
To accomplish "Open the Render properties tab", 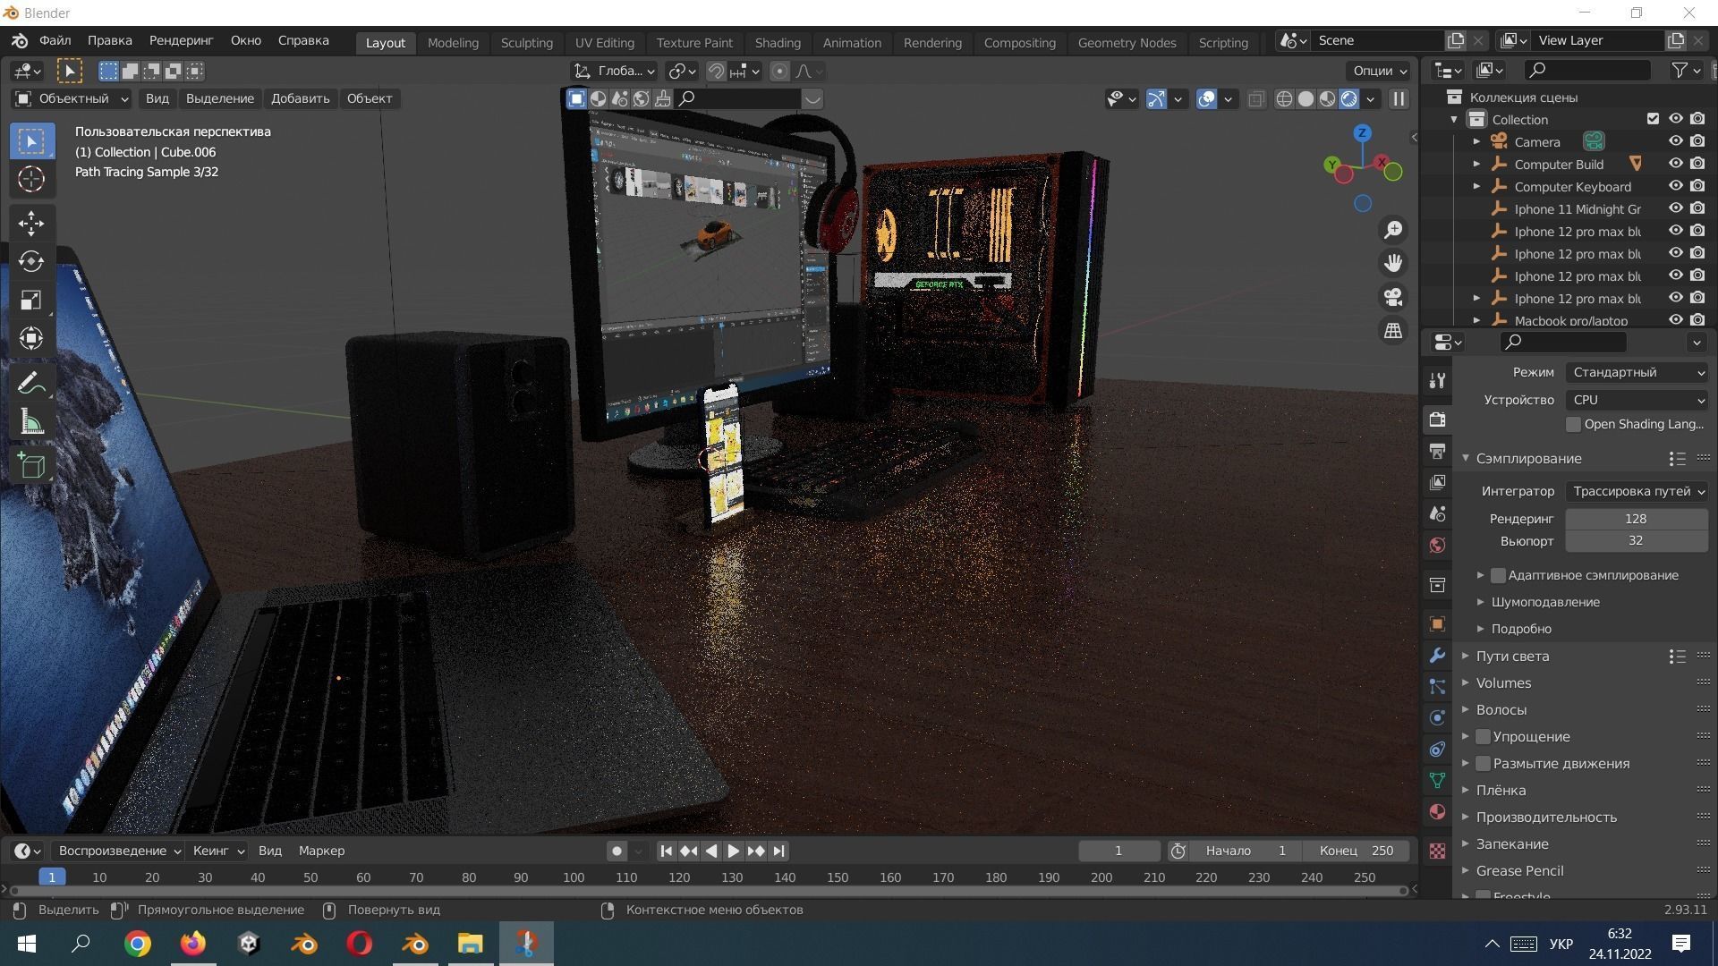I will coord(1437,419).
